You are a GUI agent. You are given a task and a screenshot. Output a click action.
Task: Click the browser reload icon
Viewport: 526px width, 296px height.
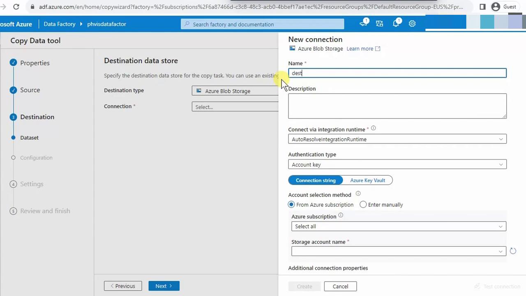point(16,7)
